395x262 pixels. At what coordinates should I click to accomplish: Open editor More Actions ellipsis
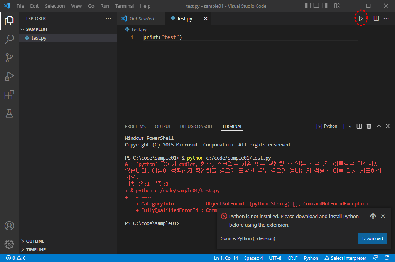(x=386, y=18)
